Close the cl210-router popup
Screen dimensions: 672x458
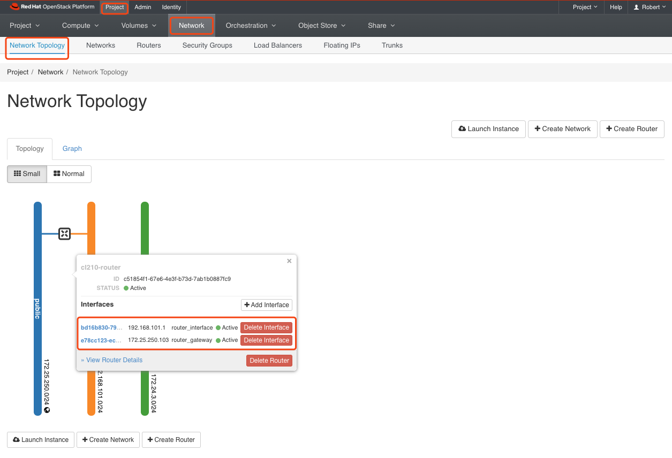[289, 261]
